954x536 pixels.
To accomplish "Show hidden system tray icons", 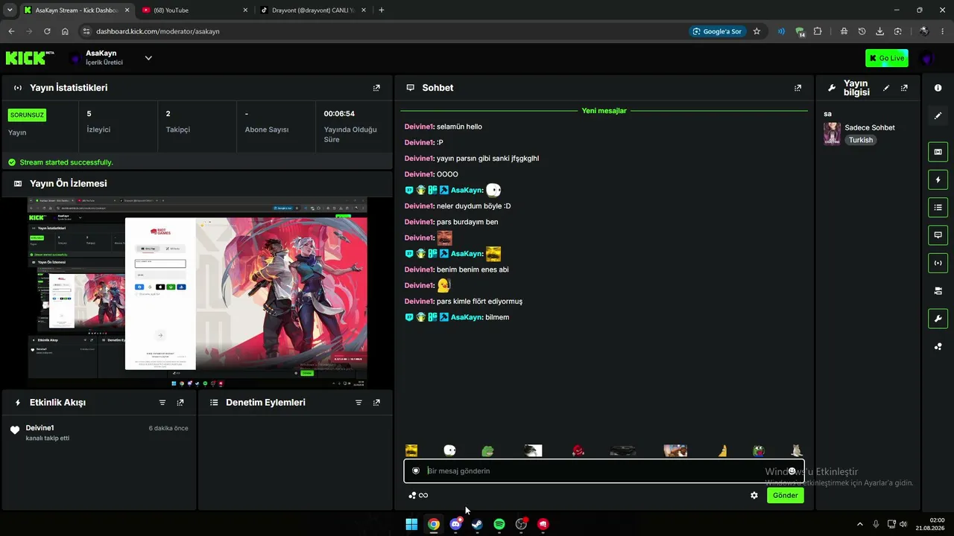I will 859,524.
